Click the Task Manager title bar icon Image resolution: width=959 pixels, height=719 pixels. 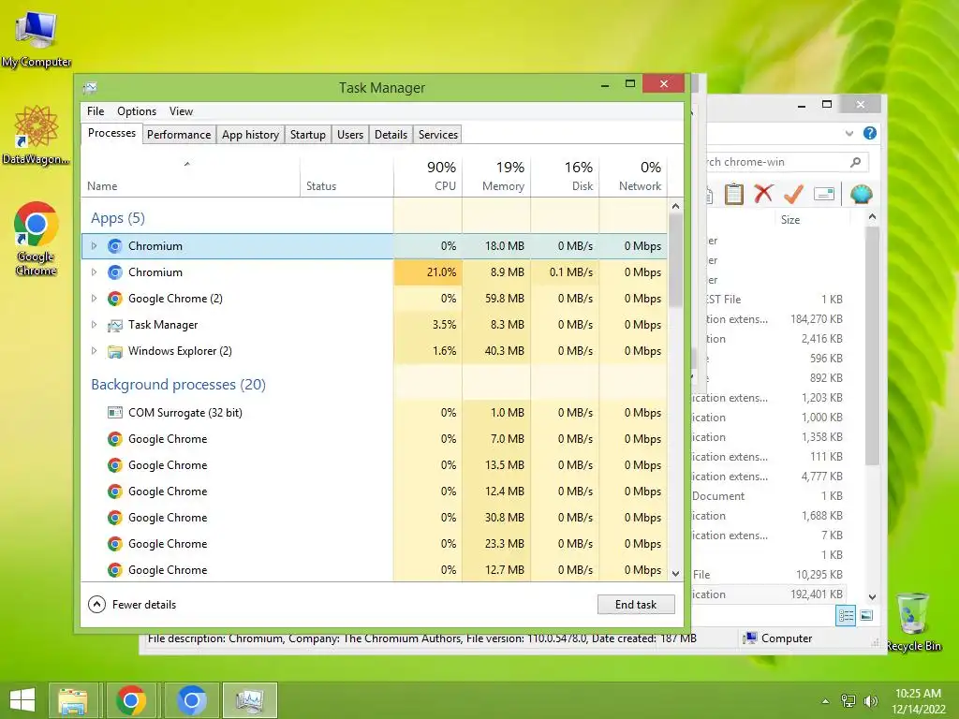click(91, 87)
